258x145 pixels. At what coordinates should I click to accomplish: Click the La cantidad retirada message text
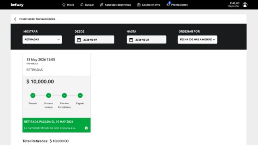click(50, 128)
